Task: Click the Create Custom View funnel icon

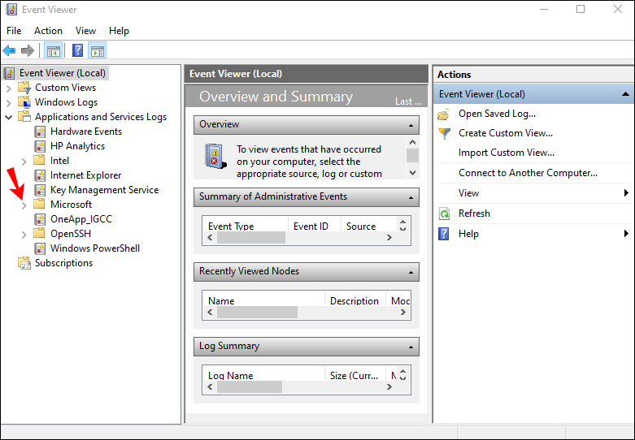Action: 444,133
